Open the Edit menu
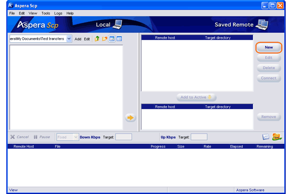 21,13
